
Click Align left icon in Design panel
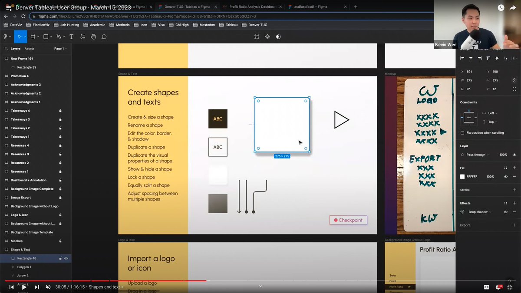(462, 58)
